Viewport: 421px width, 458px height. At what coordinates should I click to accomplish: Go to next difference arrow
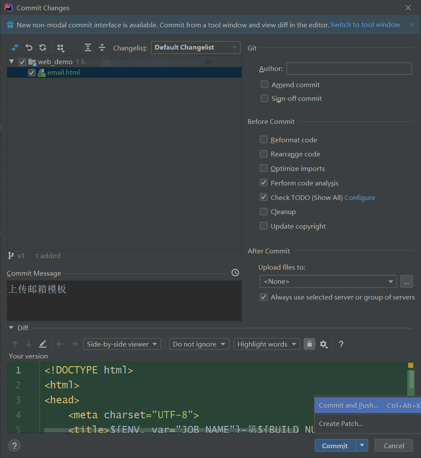pyautogui.click(x=28, y=344)
